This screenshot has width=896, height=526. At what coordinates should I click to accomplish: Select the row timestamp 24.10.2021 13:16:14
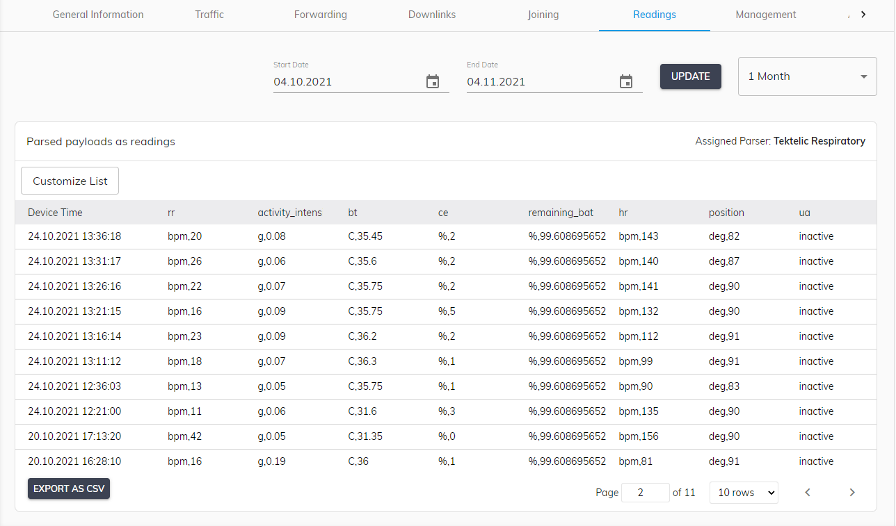[74, 336]
